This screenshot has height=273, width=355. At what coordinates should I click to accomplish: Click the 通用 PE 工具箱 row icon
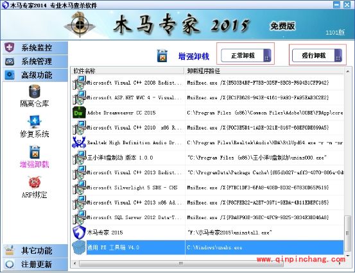(79, 247)
